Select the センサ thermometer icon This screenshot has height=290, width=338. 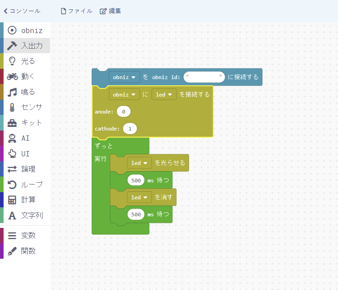pyautogui.click(x=12, y=107)
